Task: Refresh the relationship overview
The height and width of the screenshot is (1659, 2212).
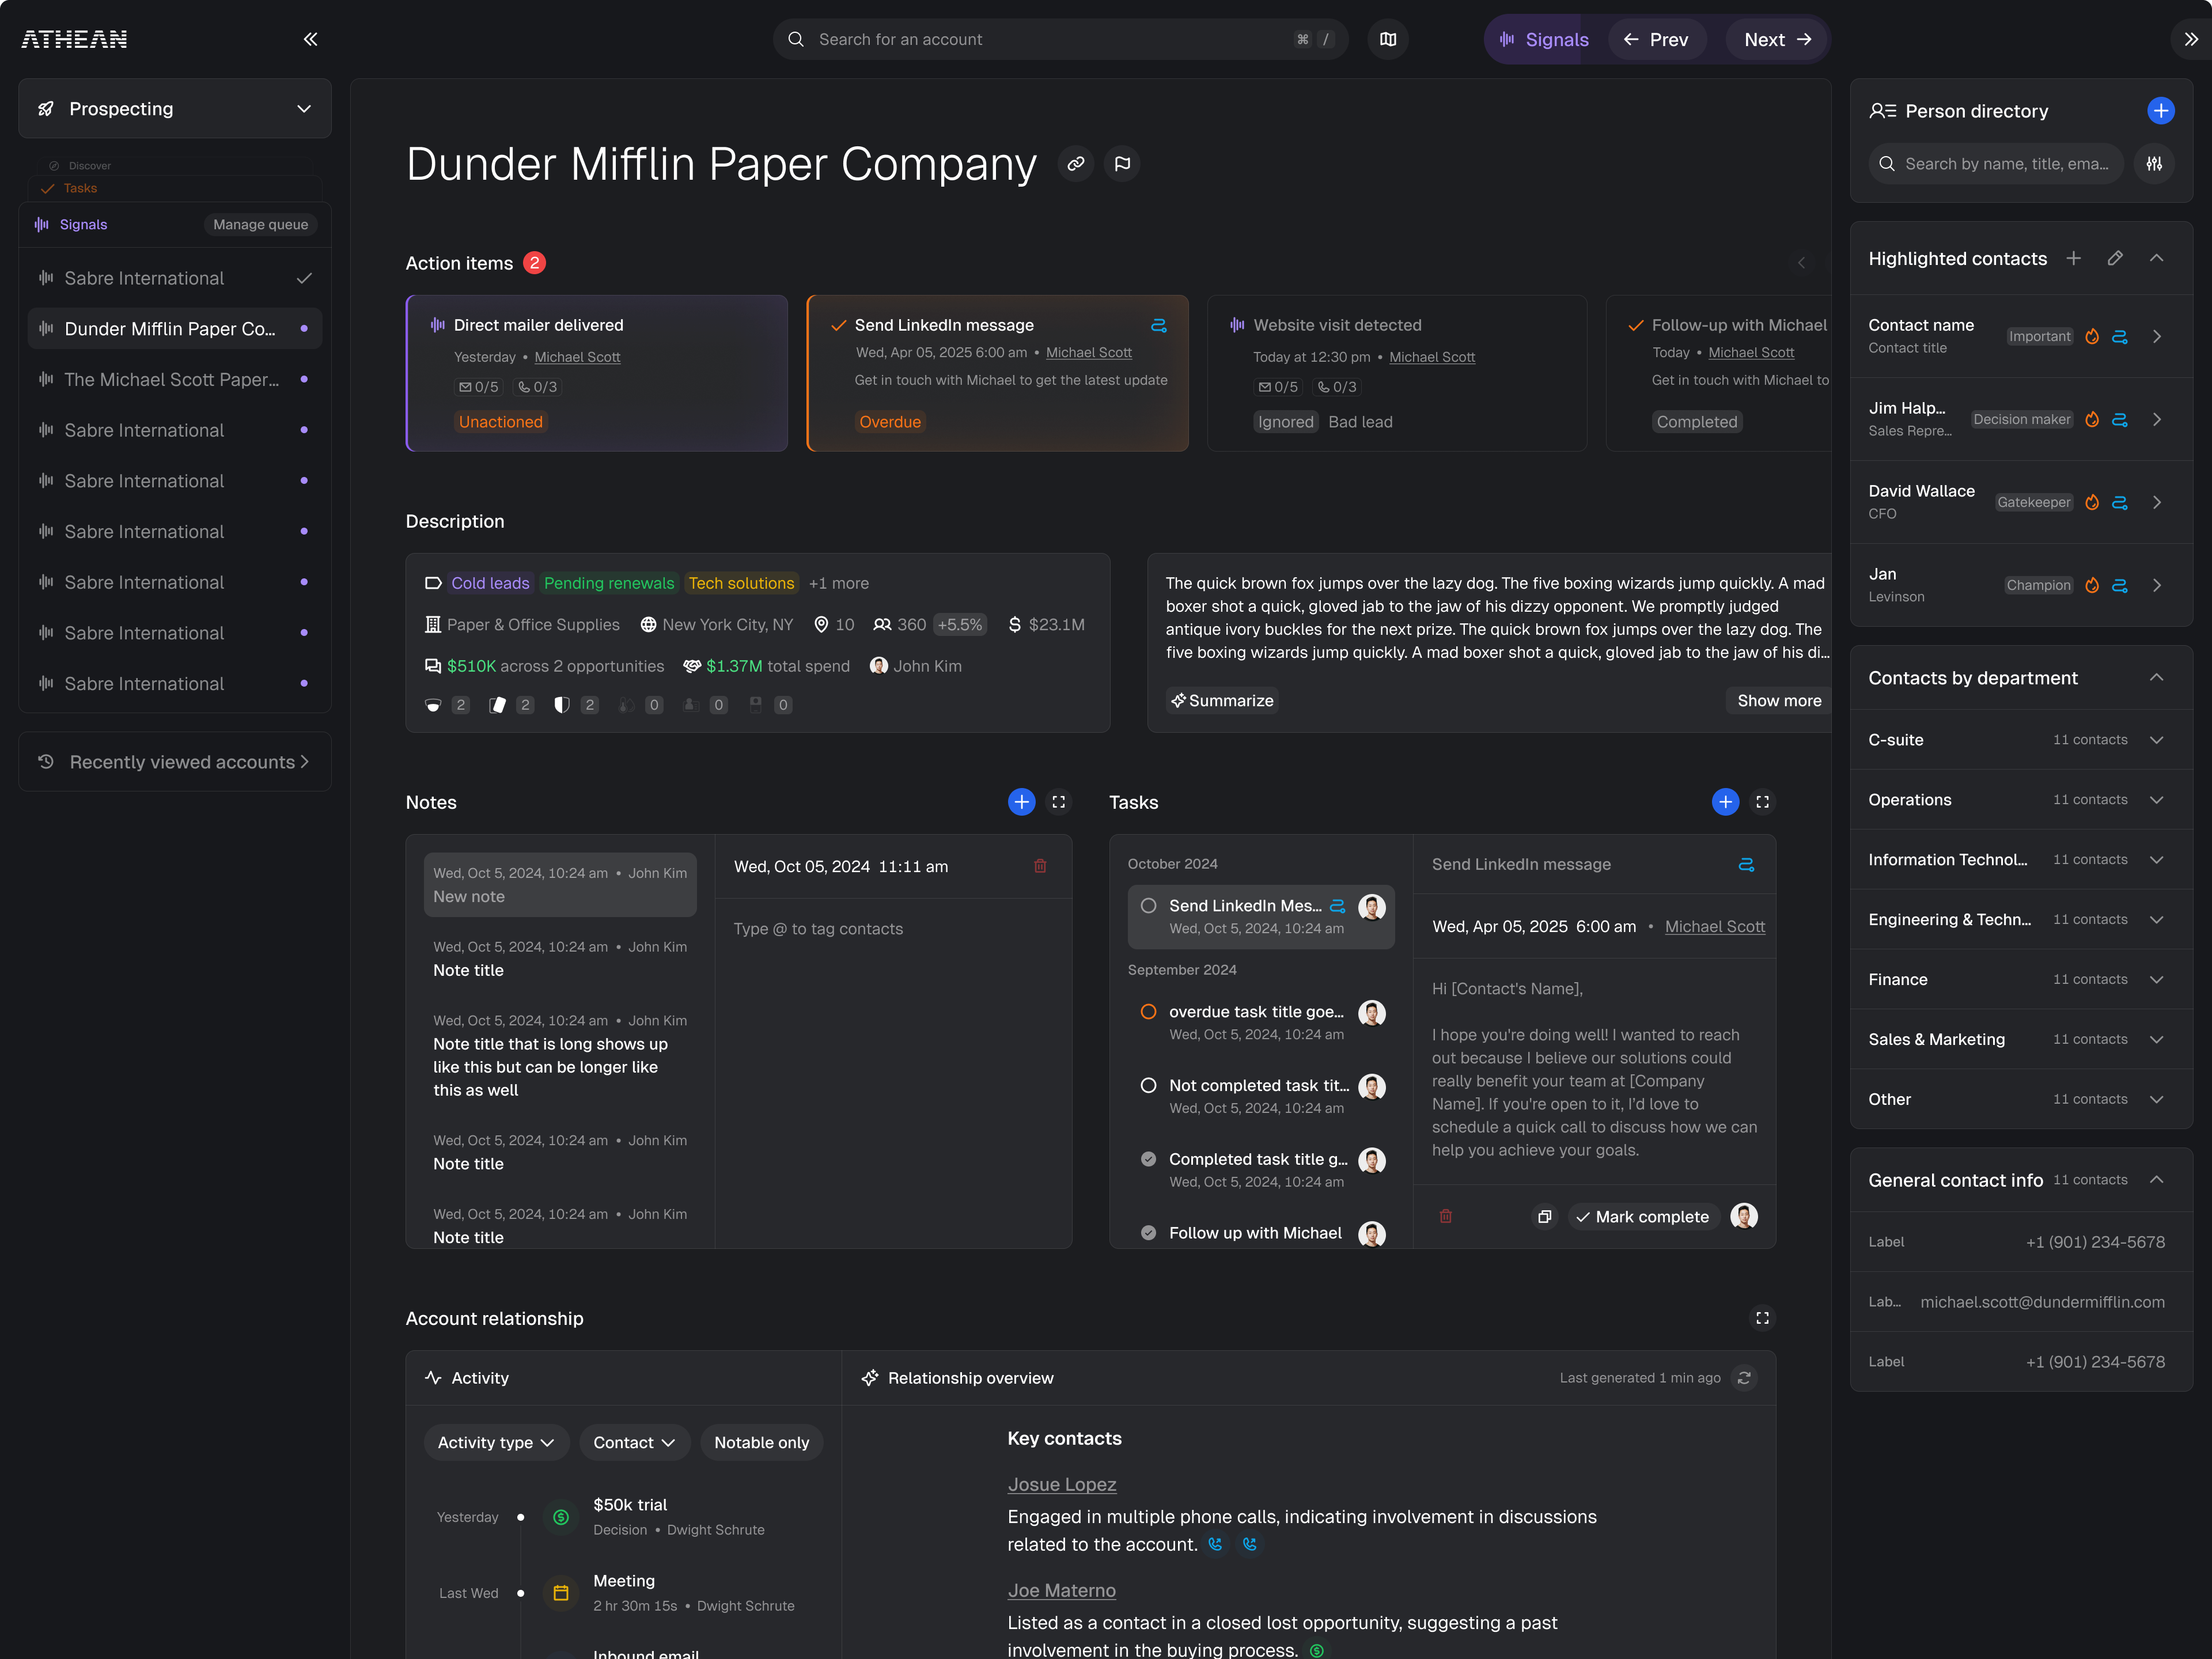Action: pos(1744,1378)
